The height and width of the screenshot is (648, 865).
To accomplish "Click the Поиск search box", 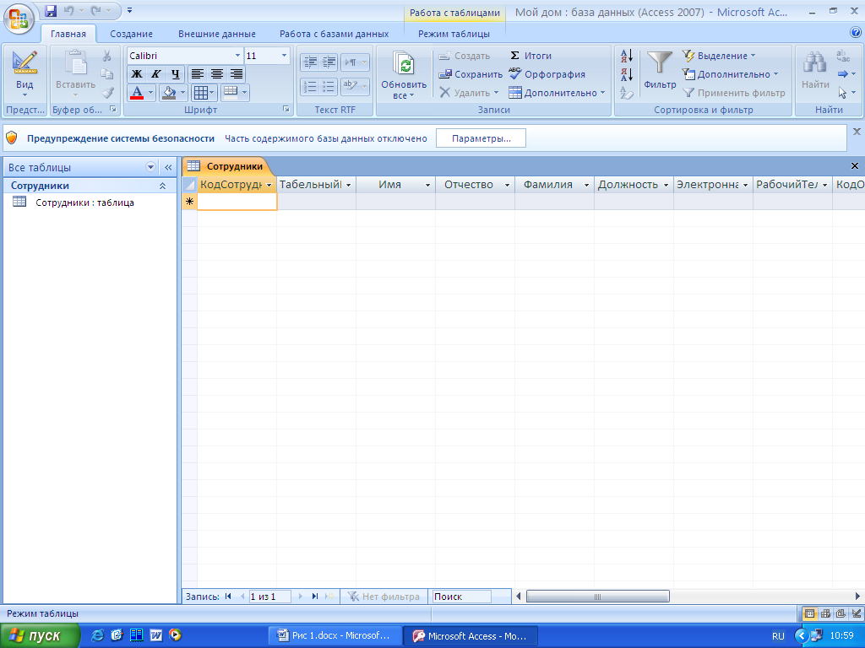I will tap(461, 597).
